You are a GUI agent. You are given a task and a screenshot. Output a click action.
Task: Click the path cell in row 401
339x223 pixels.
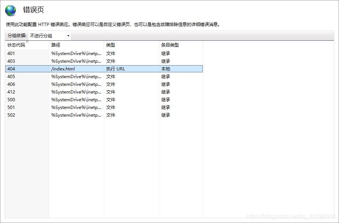pos(76,54)
